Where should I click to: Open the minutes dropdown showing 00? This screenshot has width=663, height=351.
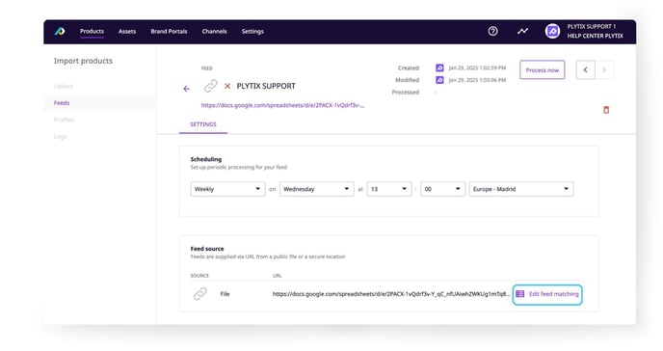click(442, 189)
